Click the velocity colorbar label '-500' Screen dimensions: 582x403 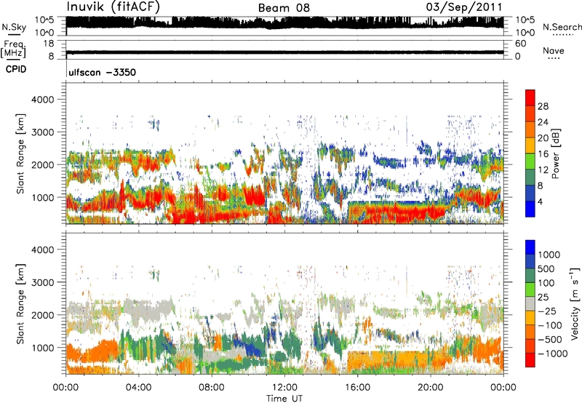click(x=550, y=340)
